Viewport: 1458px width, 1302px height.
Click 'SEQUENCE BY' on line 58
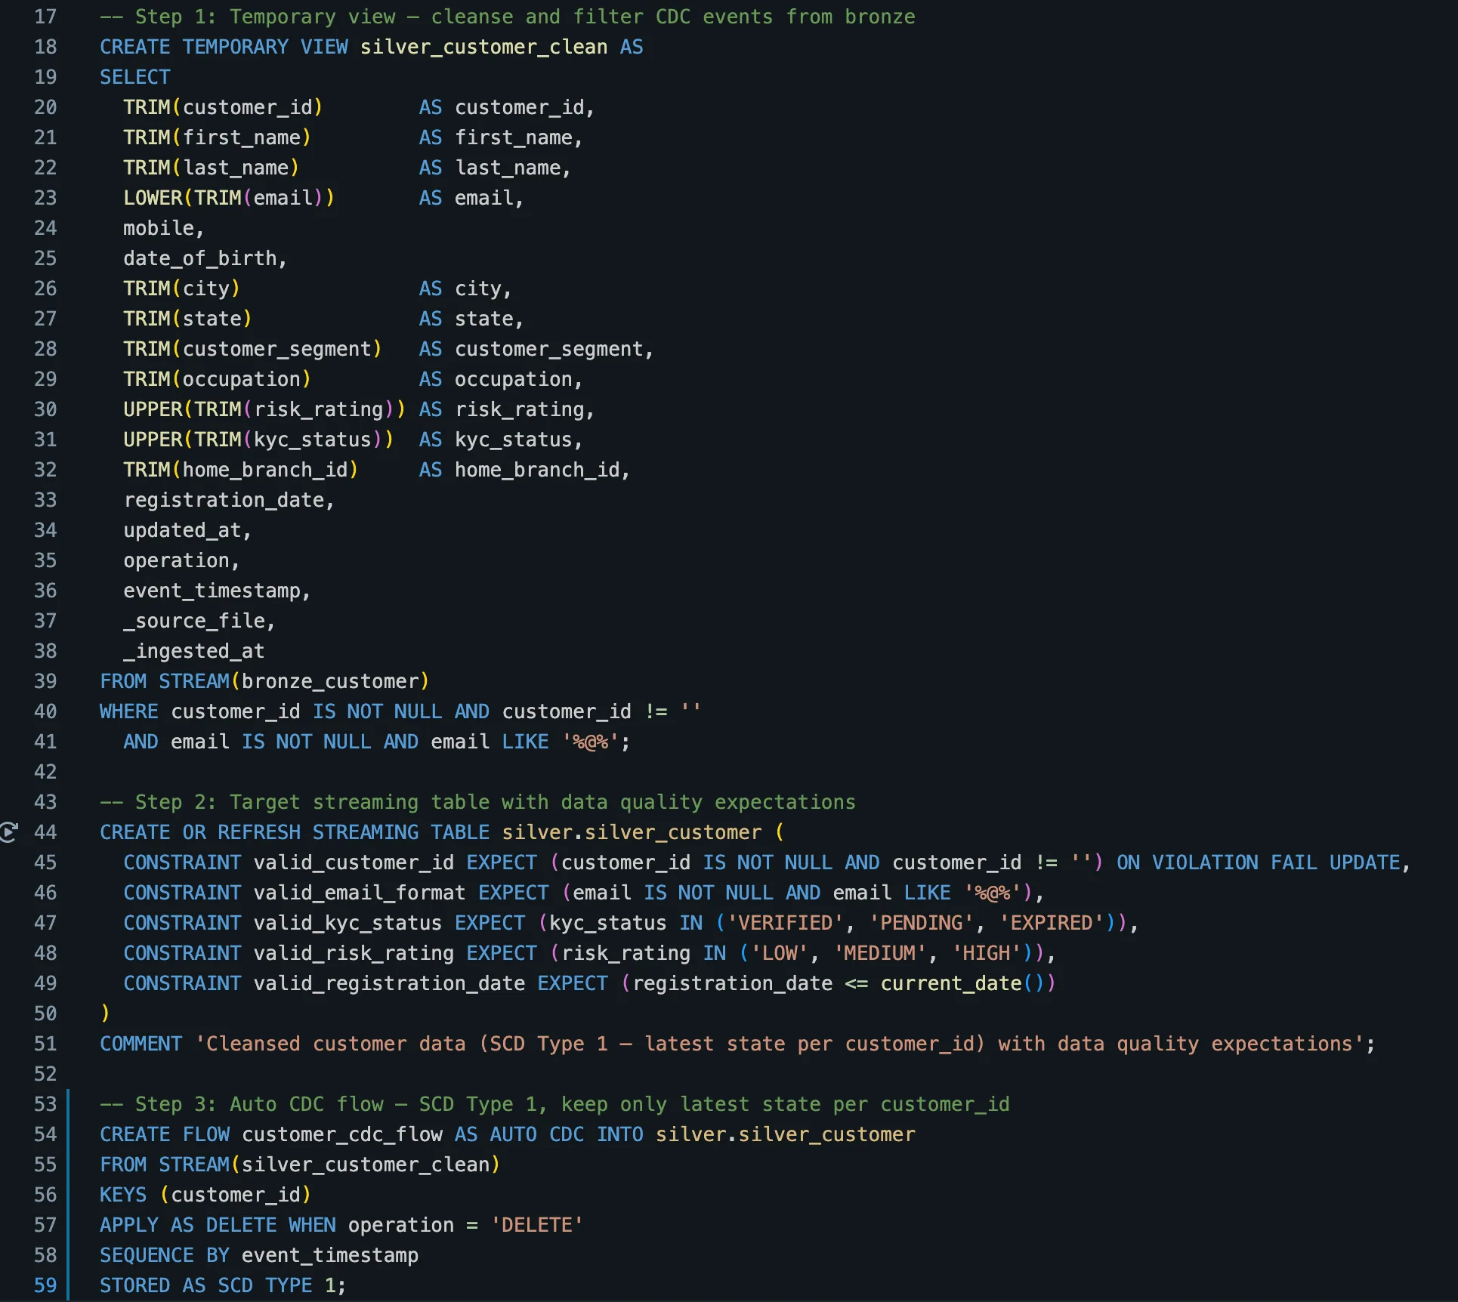[x=165, y=1255]
